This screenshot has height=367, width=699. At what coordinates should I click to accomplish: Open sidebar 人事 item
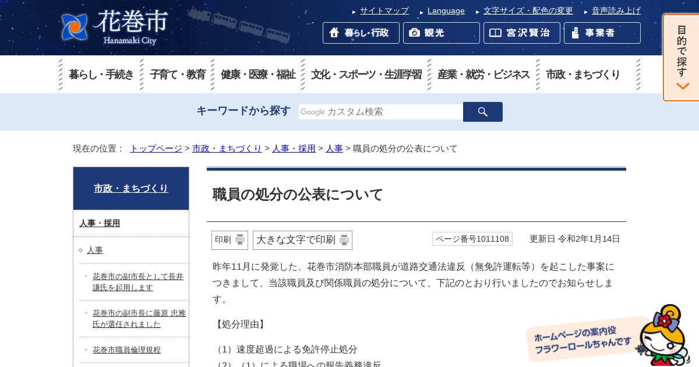[x=95, y=250]
